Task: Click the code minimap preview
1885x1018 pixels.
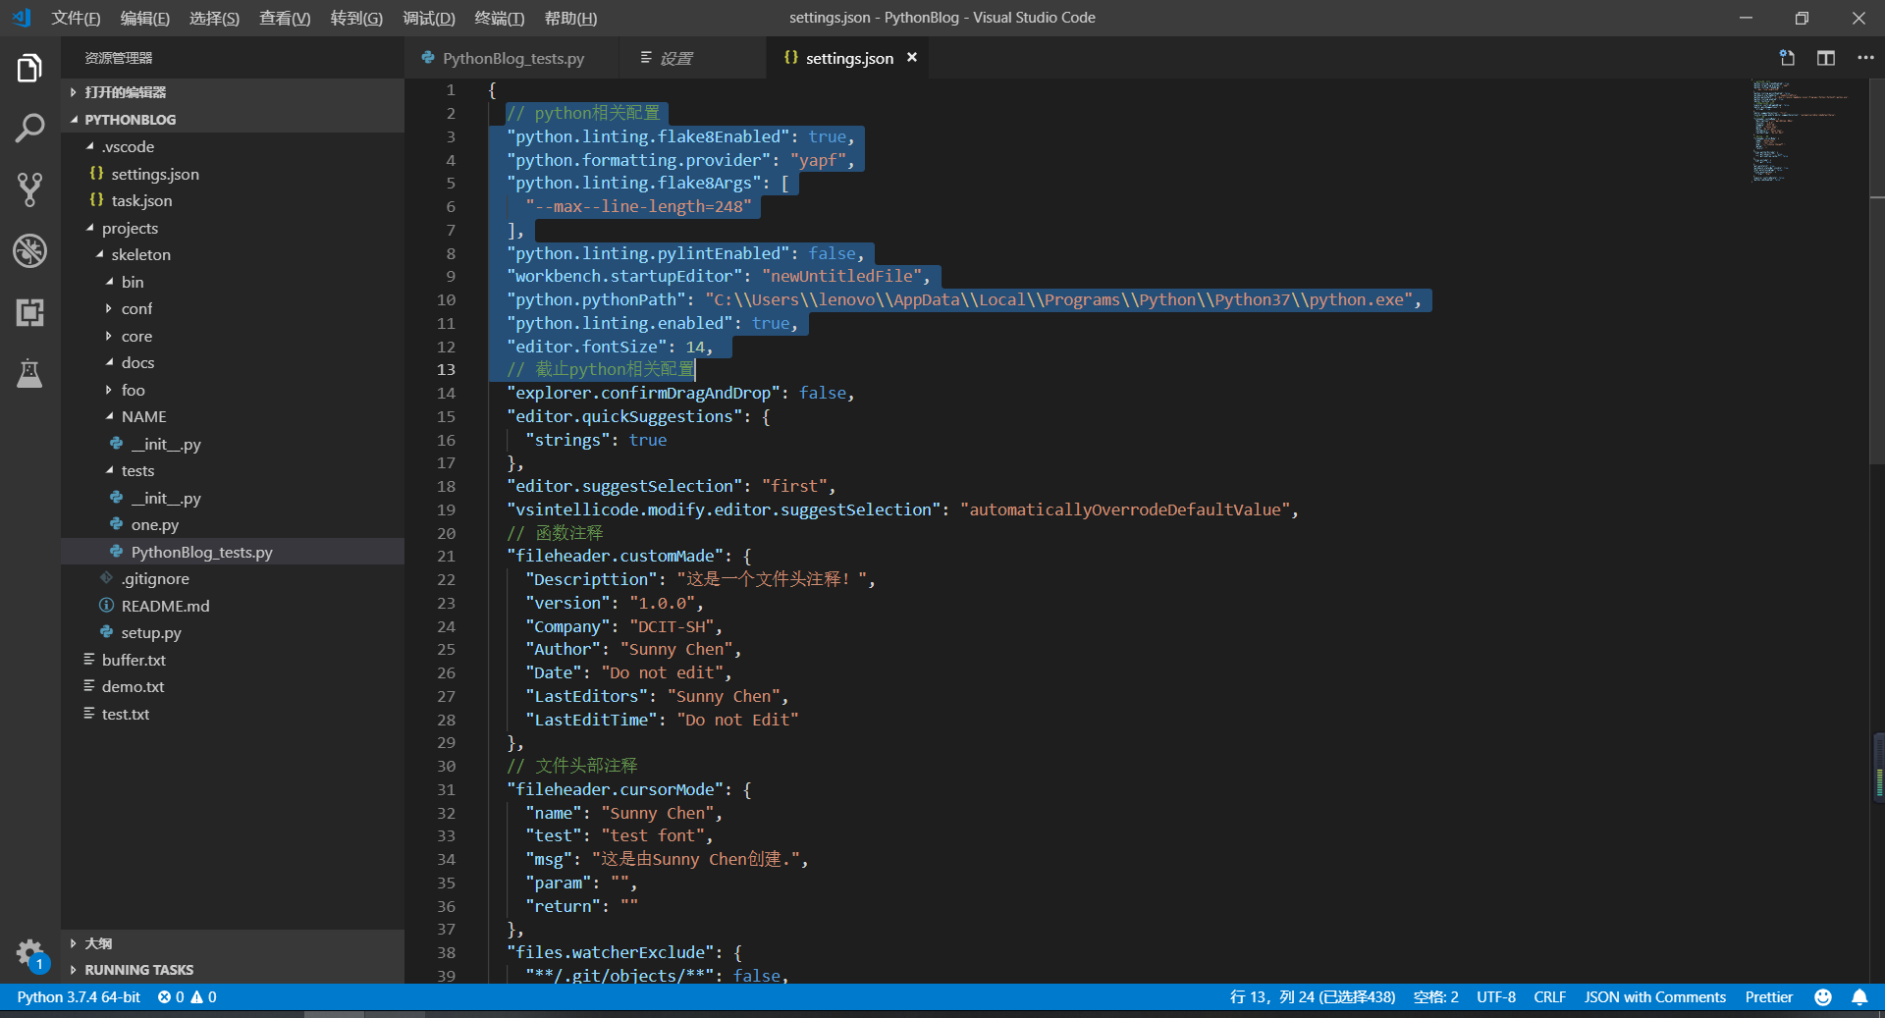Action: (1802, 131)
